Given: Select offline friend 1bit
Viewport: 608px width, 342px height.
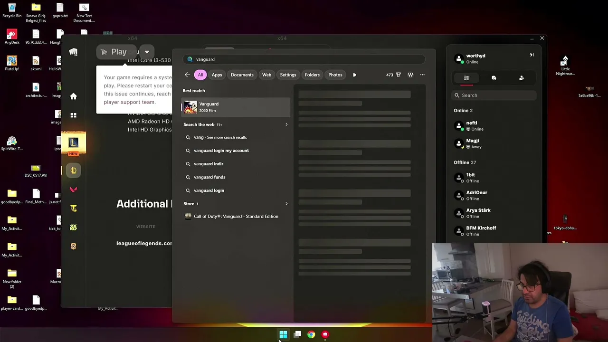Looking at the screenshot, I should [494, 178].
